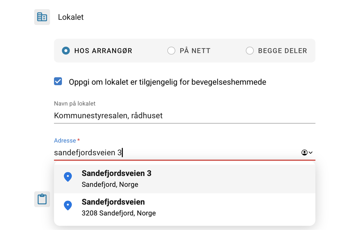Click the 'Navn på lokalet' field label
Screen dimensions: 354x230
coord(75,104)
